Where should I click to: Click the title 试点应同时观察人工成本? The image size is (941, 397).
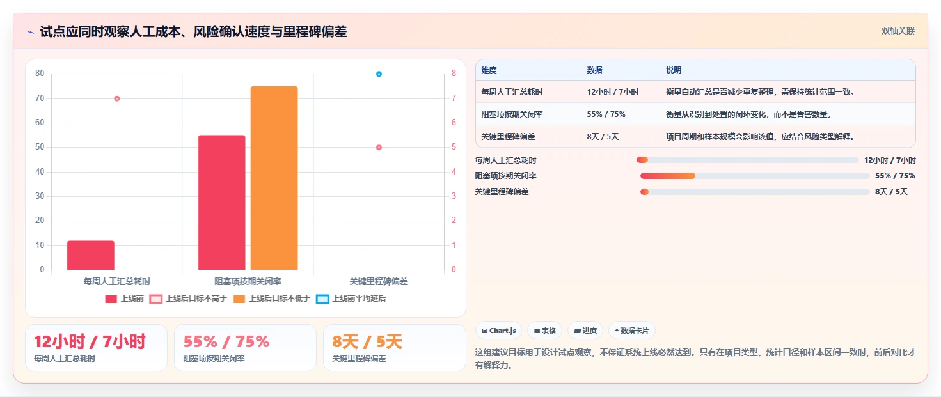click(x=193, y=31)
